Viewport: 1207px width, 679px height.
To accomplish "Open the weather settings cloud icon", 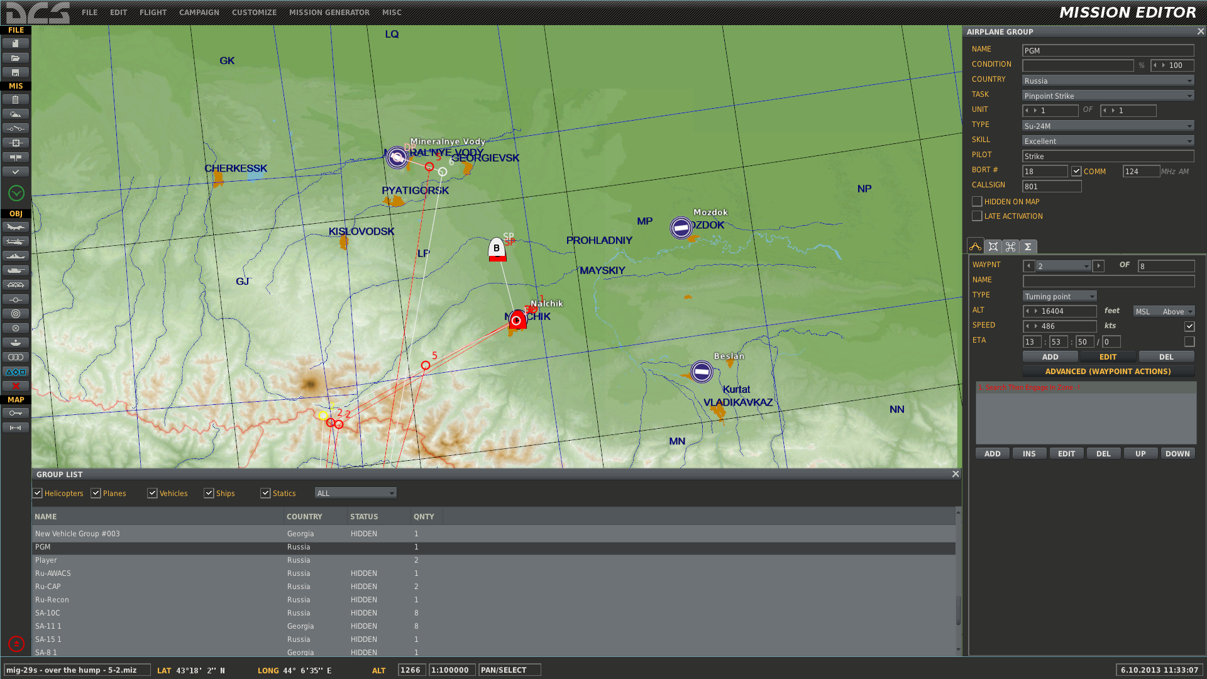I will (x=16, y=114).
